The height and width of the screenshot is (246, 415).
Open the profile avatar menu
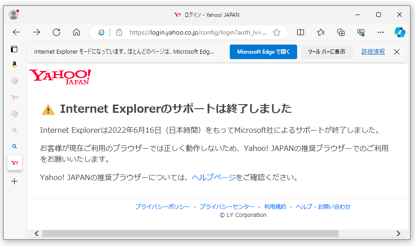(14, 15)
